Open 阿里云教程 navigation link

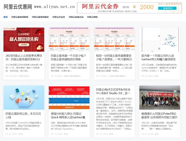pyautogui.click(x=92, y=17)
